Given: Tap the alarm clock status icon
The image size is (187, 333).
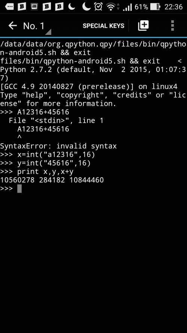Looking at the screenshot, I should pos(98,7).
